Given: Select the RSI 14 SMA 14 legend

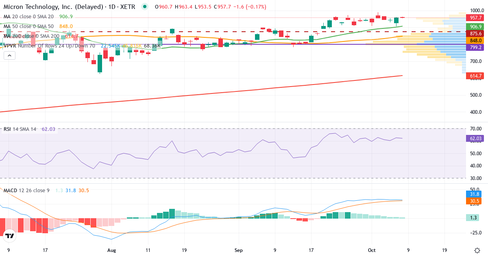Looking at the screenshot, I should click(x=30, y=129).
